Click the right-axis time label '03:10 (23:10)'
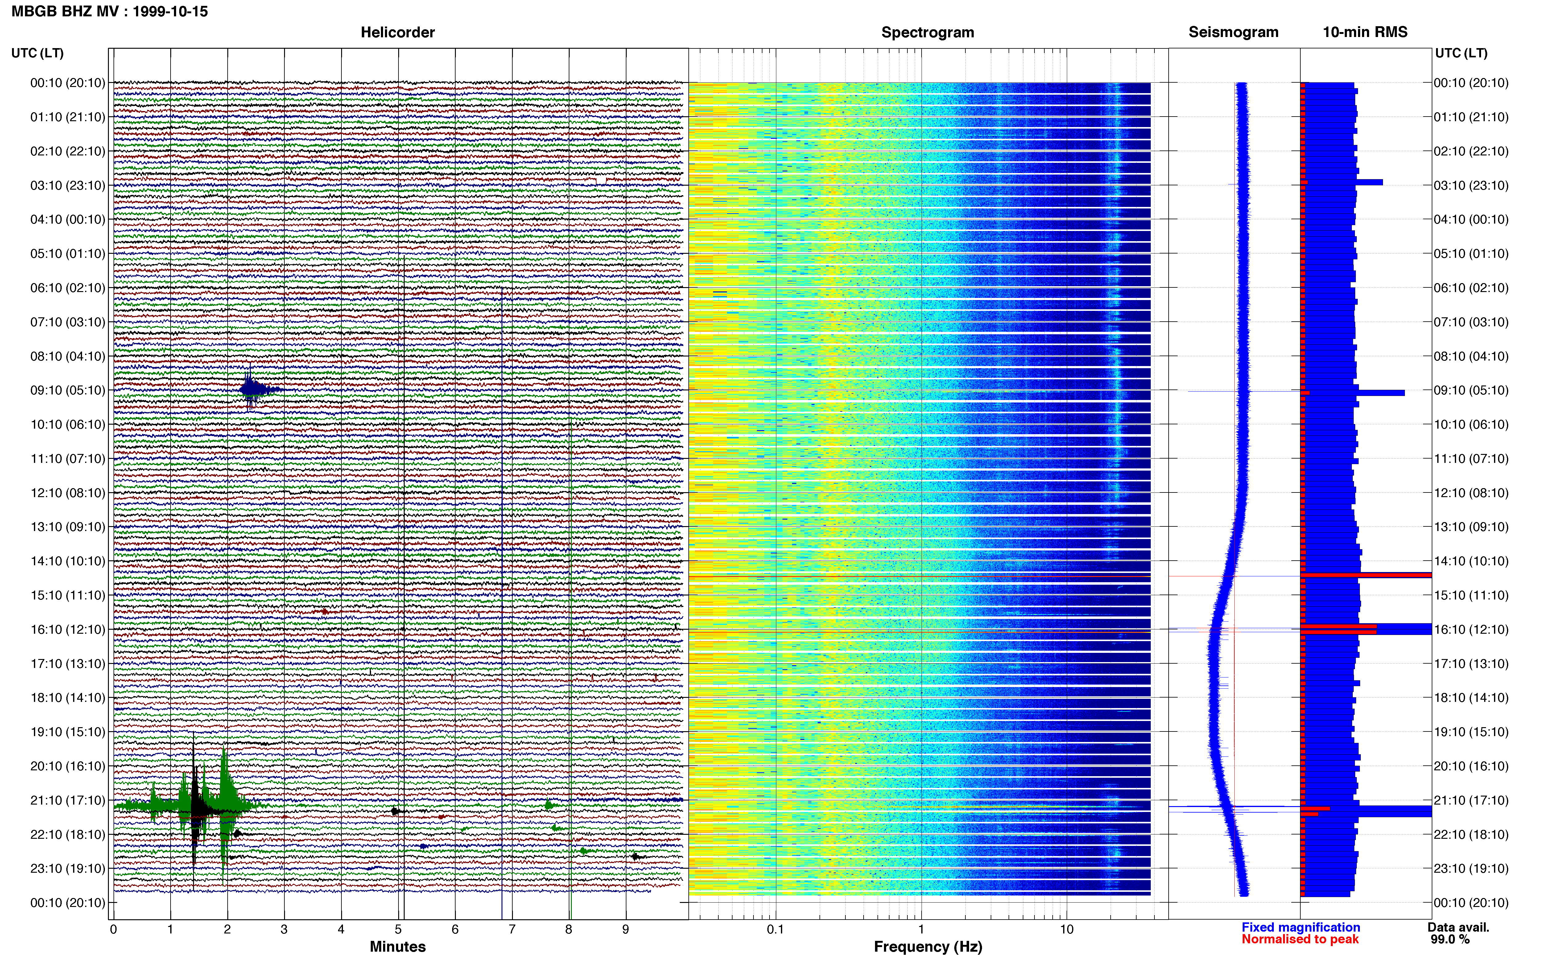 pyautogui.click(x=1471, y=186)
